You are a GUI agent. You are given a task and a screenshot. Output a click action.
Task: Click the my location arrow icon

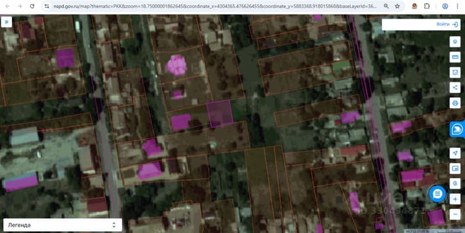pyautogui.click(x=455, y=153)
